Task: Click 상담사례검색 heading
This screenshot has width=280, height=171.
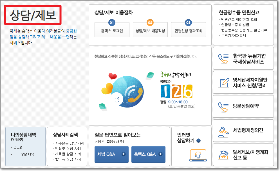Action: click(65, 135)
